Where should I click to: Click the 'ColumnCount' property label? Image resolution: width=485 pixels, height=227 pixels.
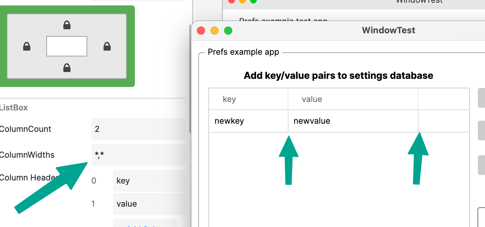pos(26,129)
